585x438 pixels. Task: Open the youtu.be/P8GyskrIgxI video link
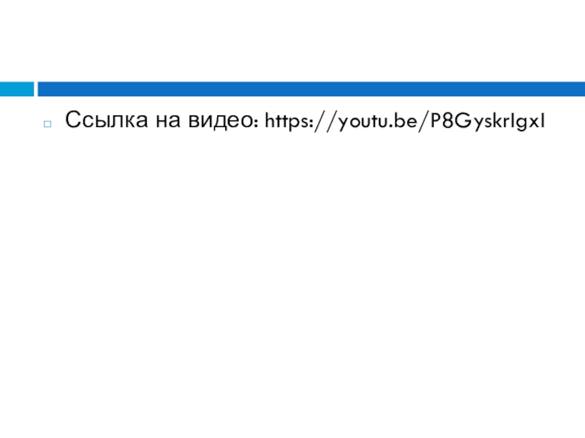pos(405,121)
